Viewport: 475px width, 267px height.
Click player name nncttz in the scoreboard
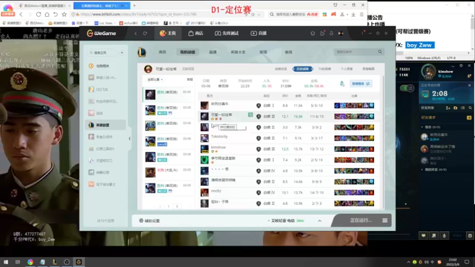[216, 191]
